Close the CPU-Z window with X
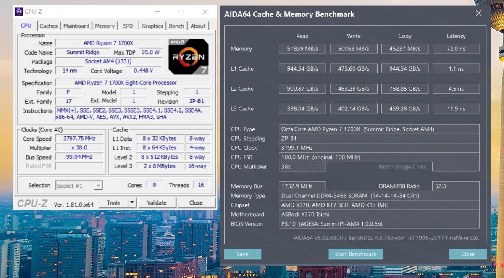This screenshot has width=504, height=278. click(x=205, y=12)
